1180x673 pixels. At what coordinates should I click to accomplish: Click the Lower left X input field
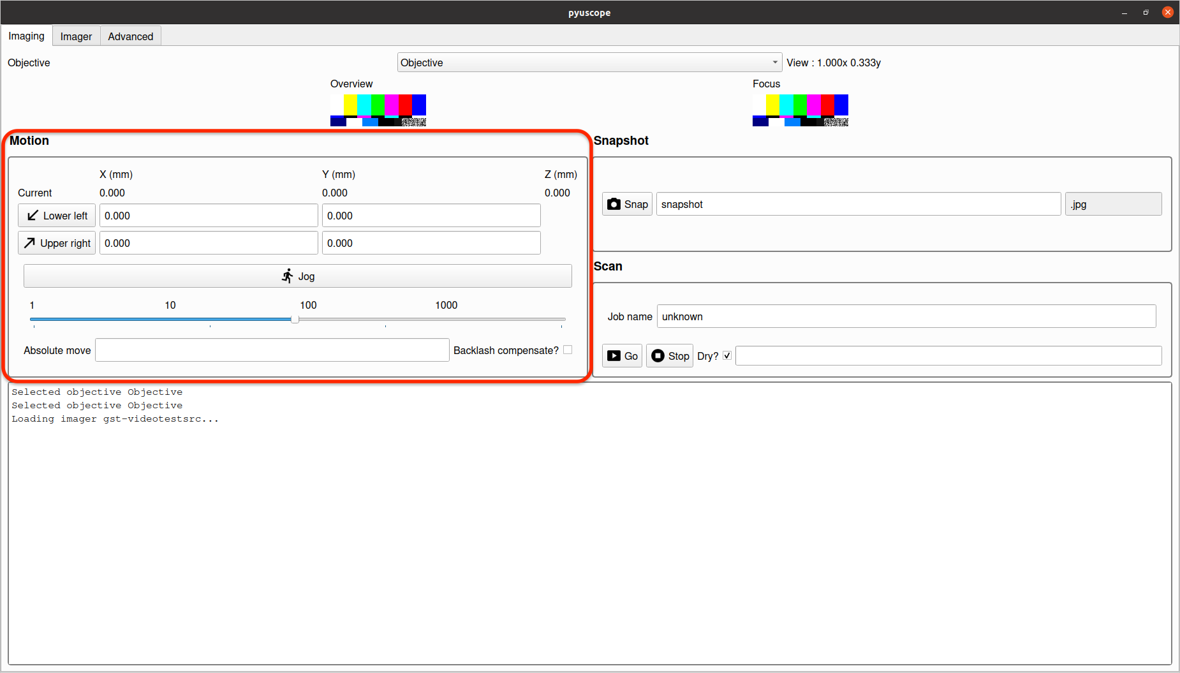click(x=209, y=216)
